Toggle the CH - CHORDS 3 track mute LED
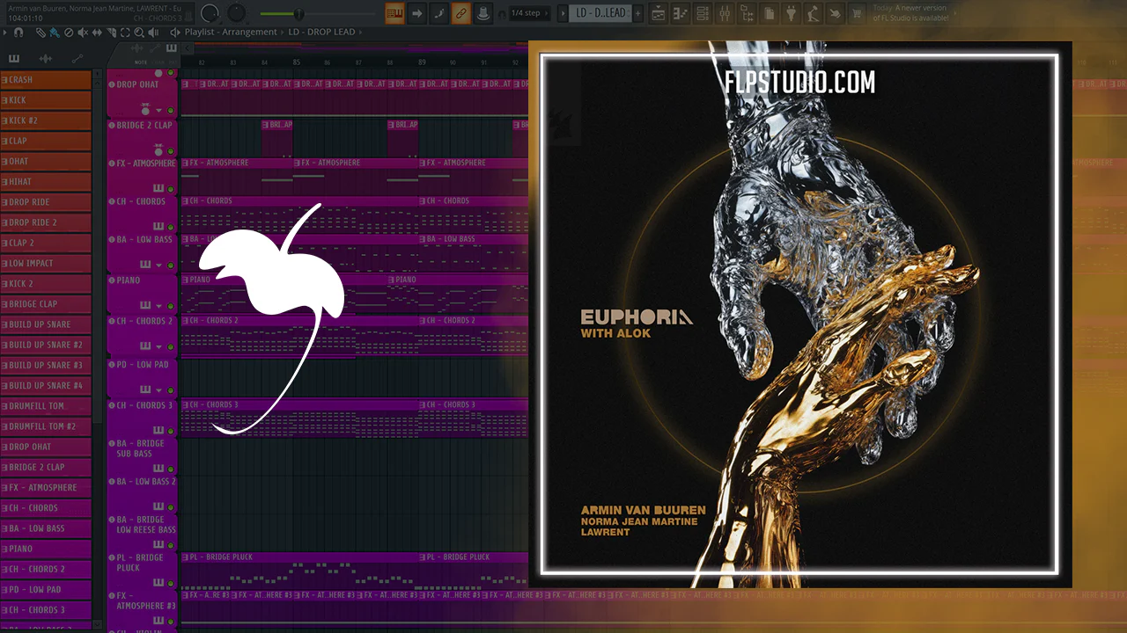The image size is (1127, 633). point(170,430)
